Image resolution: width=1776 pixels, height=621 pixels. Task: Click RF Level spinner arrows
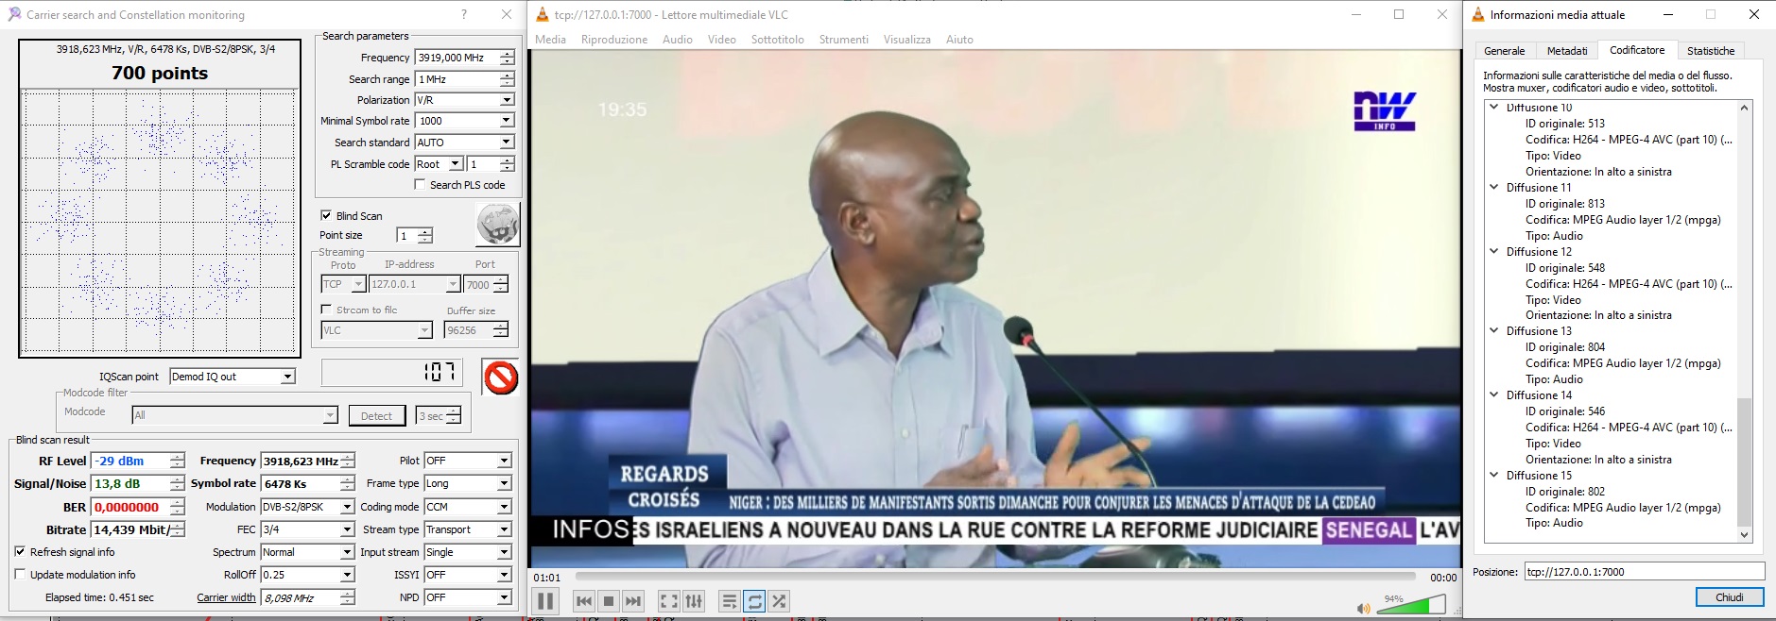tap(177, 461)
